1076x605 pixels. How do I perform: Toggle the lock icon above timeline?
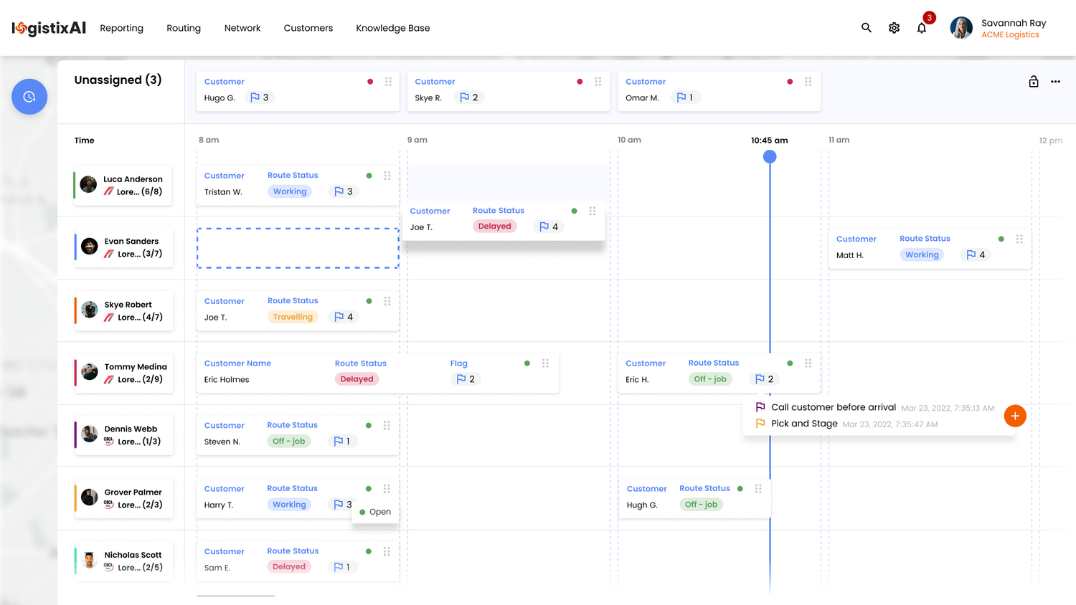1033,82
